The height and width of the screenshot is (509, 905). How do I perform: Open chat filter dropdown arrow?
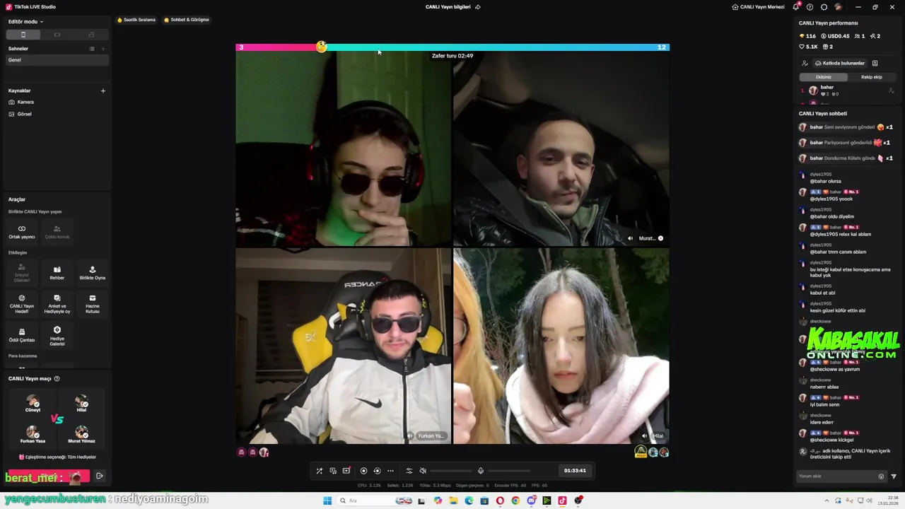[894, 476]
